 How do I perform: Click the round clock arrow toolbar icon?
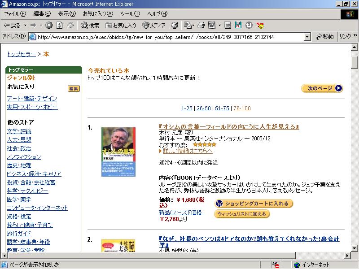249,25
